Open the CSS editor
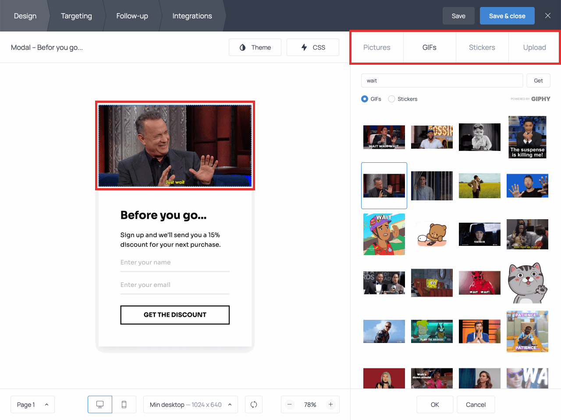The height and width of the screenshot is (420, 561). point(313,47)
